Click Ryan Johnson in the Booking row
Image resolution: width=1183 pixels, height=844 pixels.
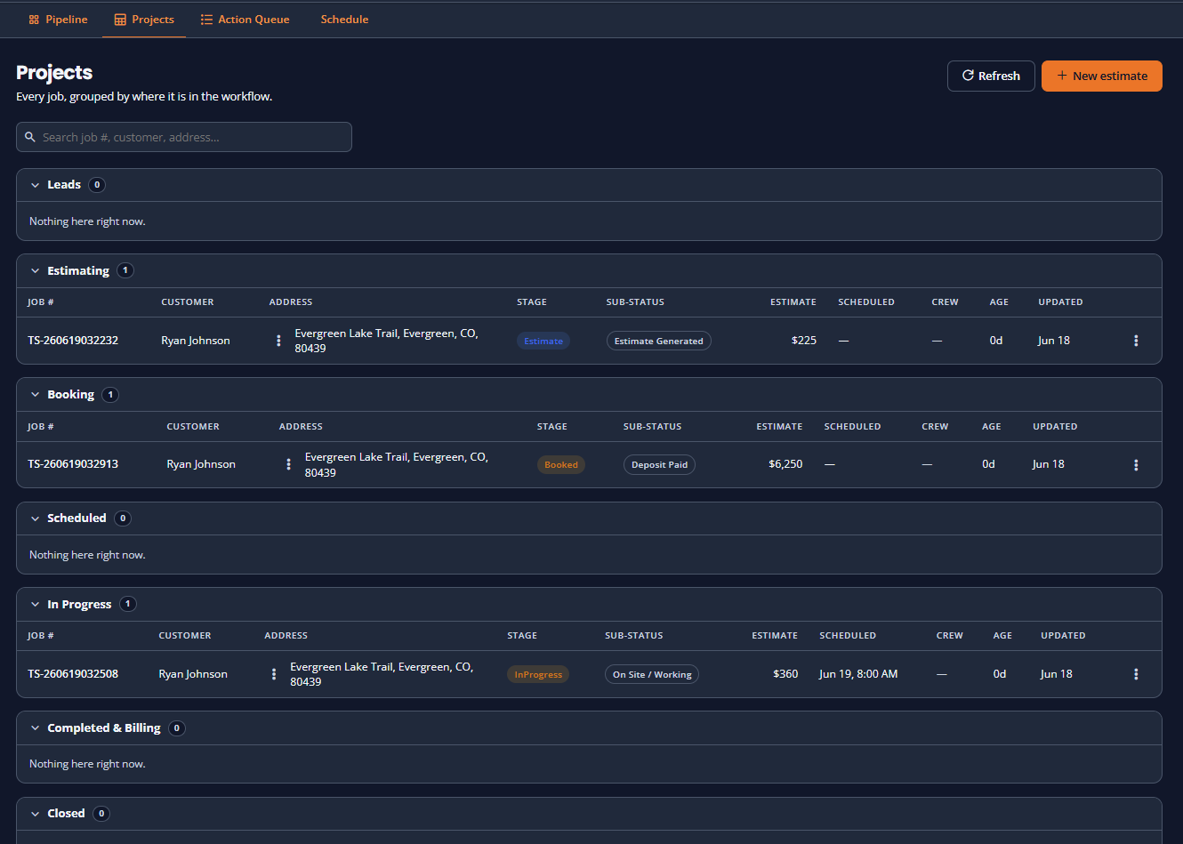(x=201, y=464)
